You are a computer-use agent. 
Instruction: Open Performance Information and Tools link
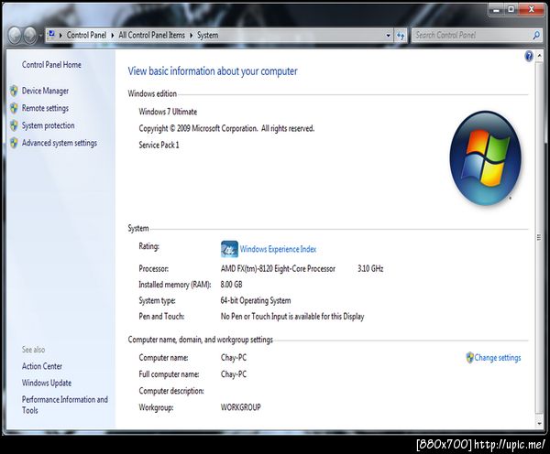65,405
